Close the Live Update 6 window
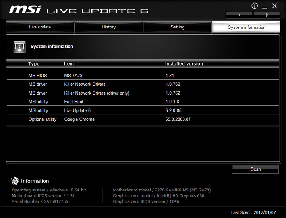 pyautogui.click(x=274, y=6)
